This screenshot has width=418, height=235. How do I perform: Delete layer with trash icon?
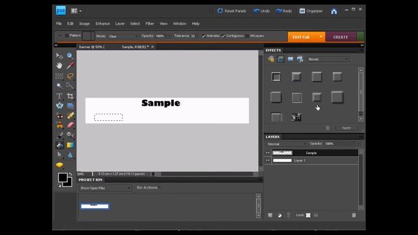(354, 215)
